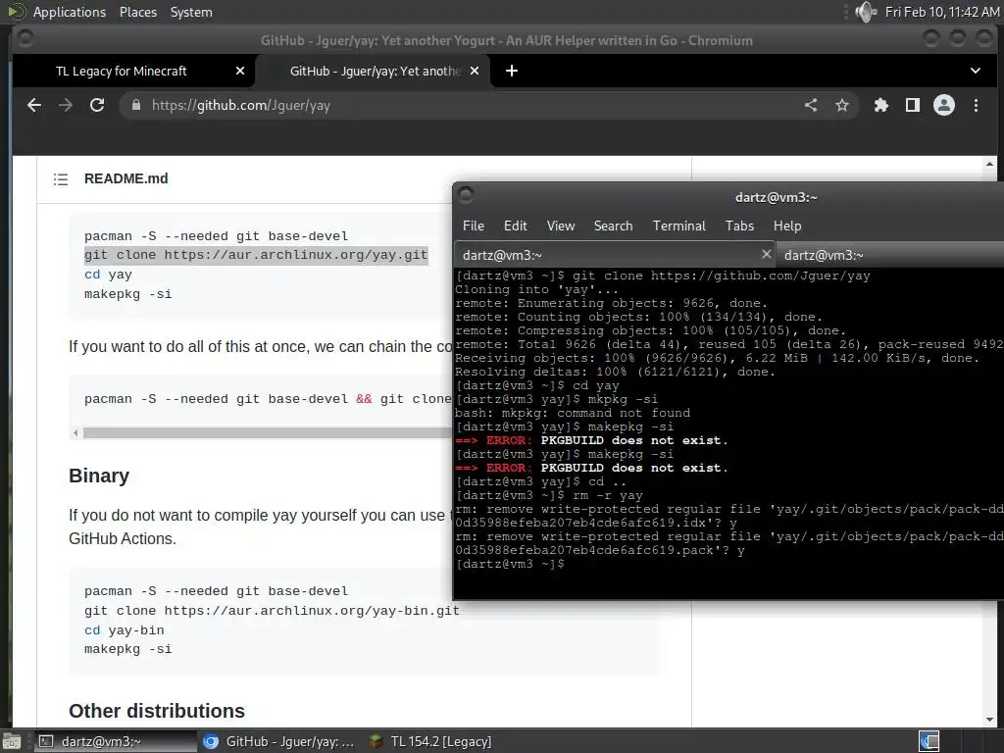
Task: Click 'bash: mkpkg: command not found' line
Action: pos(573,413)
